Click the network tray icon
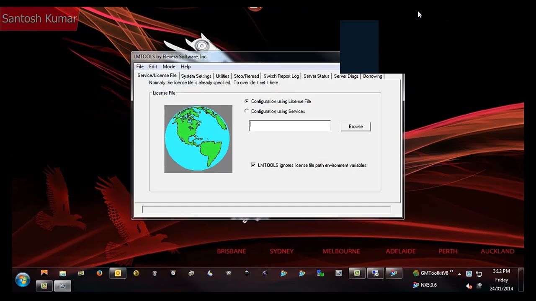 coord(479,274)
